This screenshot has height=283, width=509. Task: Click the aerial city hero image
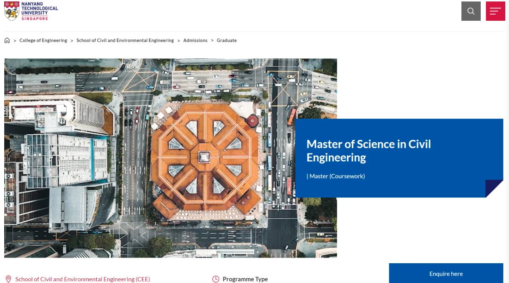(x=150, y=158)
